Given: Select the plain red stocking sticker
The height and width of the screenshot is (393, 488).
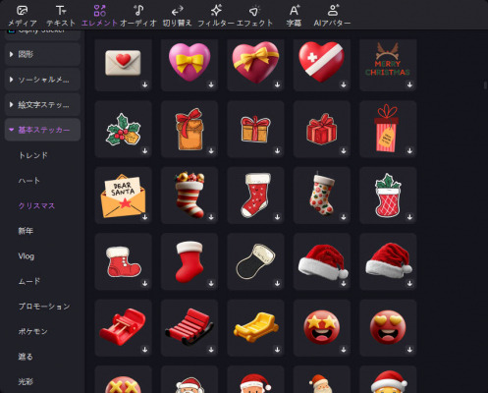Looking at the screenshot, I should coord(190,261).
